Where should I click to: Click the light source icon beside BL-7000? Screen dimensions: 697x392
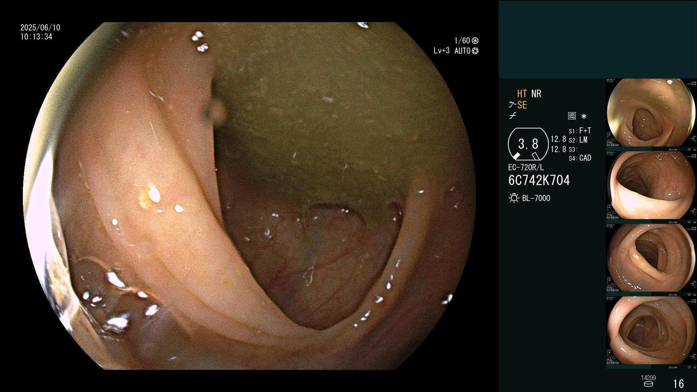tap(514, 198)
